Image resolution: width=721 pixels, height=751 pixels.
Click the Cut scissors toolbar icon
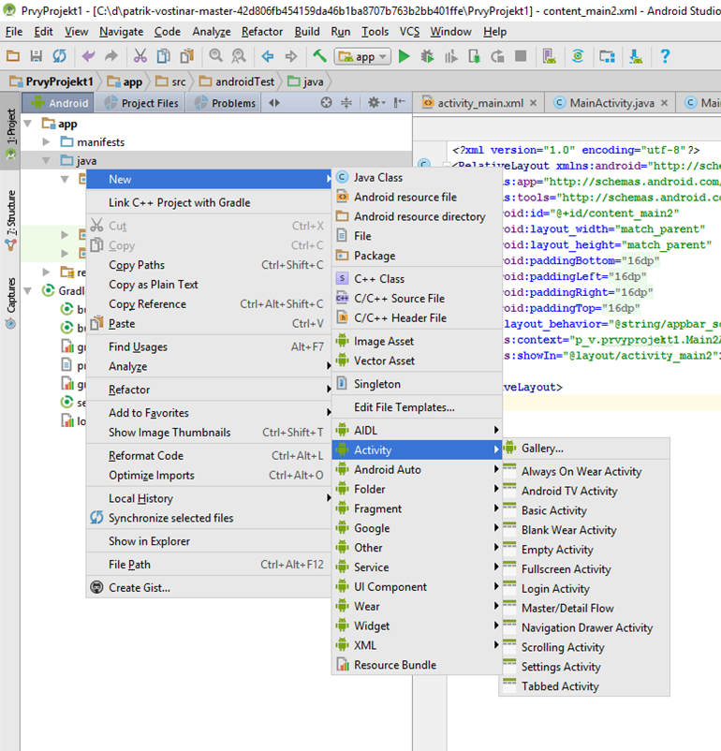(140, 56)
